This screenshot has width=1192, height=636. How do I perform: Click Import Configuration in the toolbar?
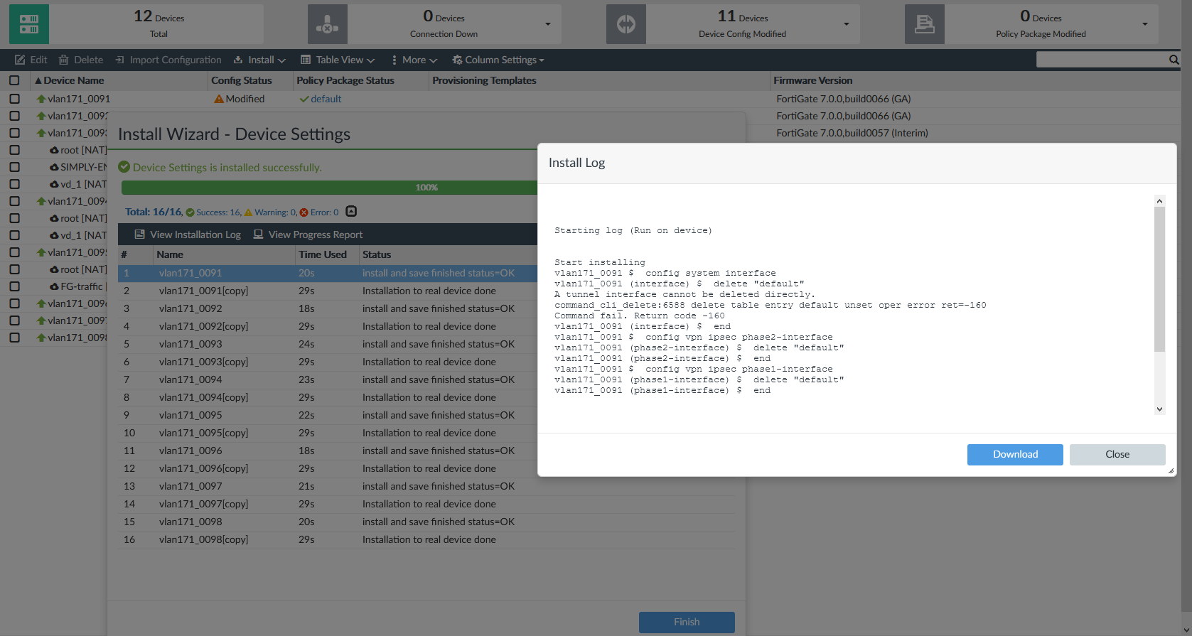[x=168, y=60]
